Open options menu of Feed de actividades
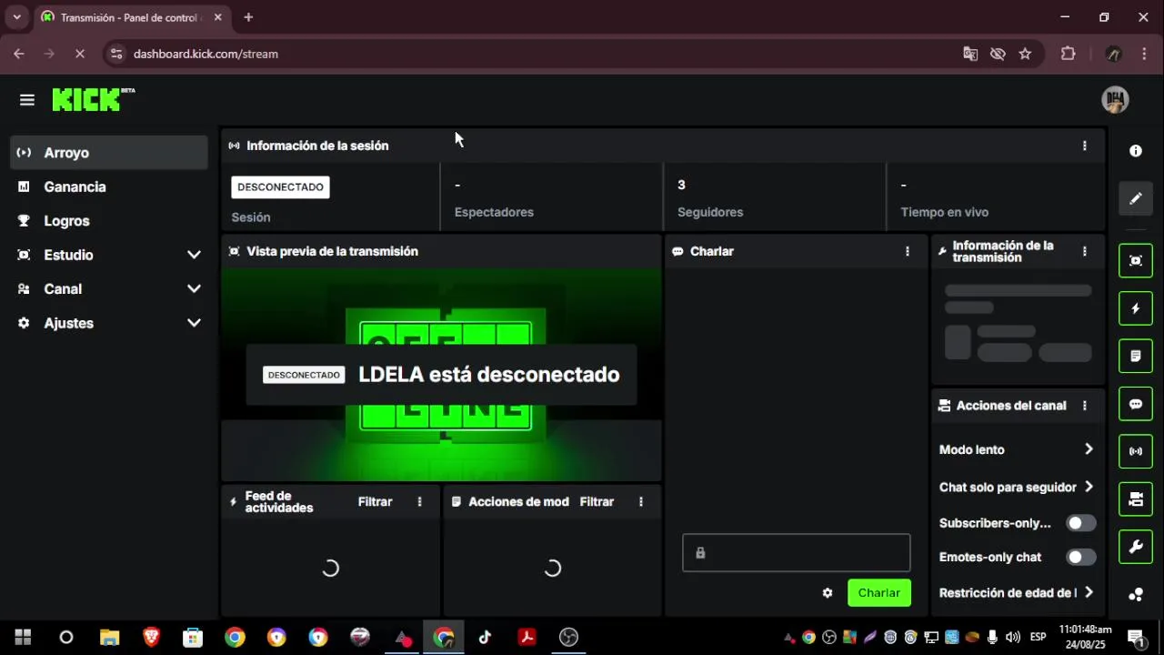This screenshot has width=1164, height=655. pos(419,502)
